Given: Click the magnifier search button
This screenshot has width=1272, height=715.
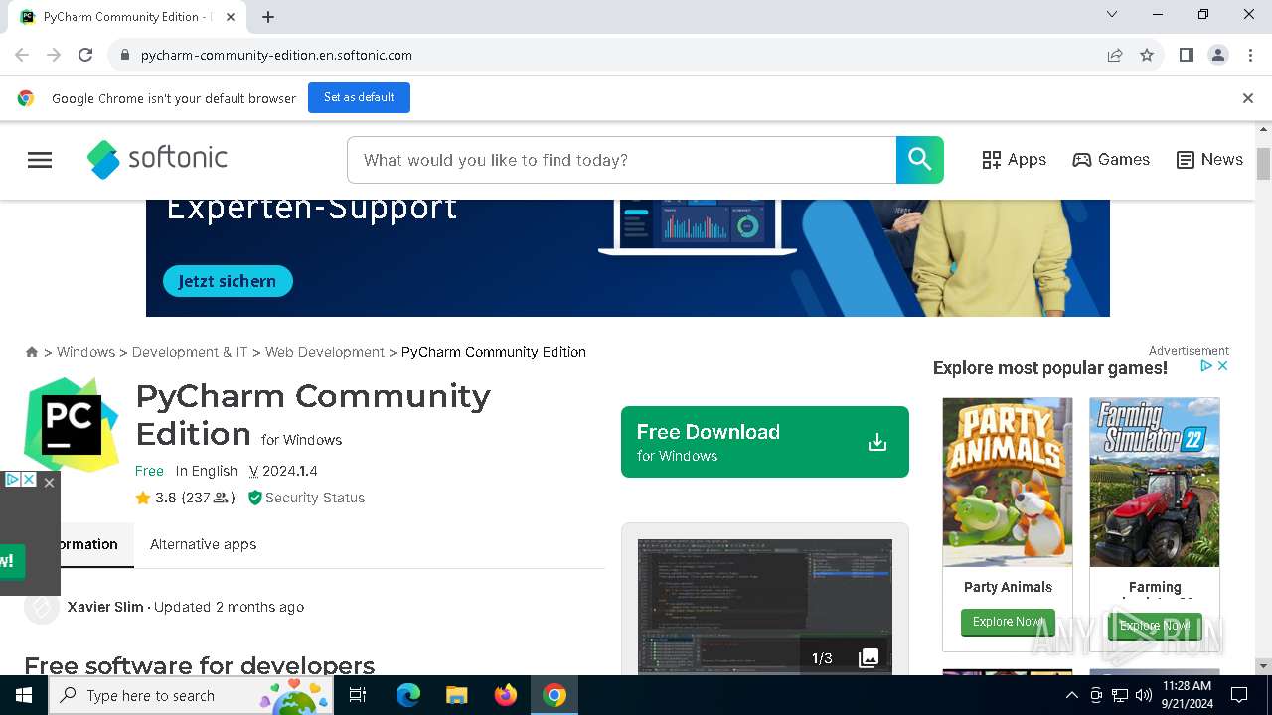Looking at the screenshot, I should click(920, 160).
